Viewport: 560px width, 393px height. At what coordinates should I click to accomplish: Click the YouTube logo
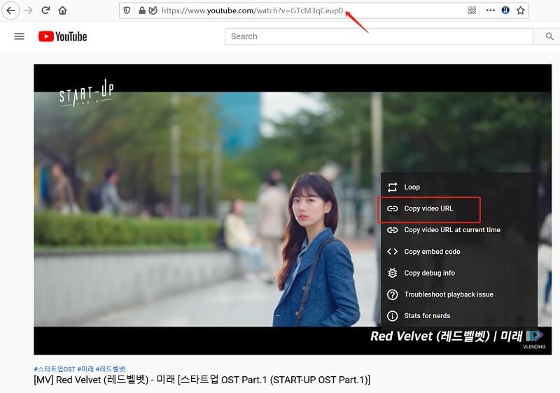pyautogui.click(x=63, y=36)
